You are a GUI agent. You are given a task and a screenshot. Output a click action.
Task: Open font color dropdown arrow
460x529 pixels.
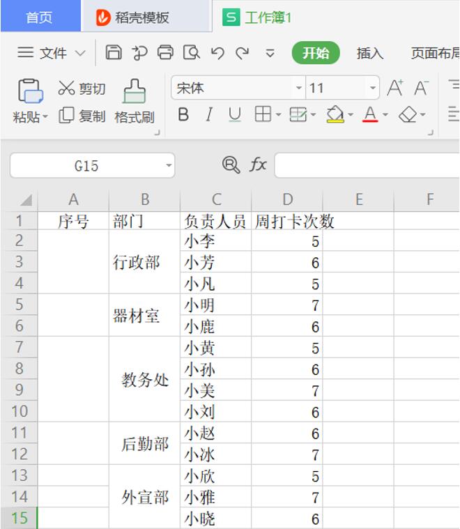[x=385, y=115]
